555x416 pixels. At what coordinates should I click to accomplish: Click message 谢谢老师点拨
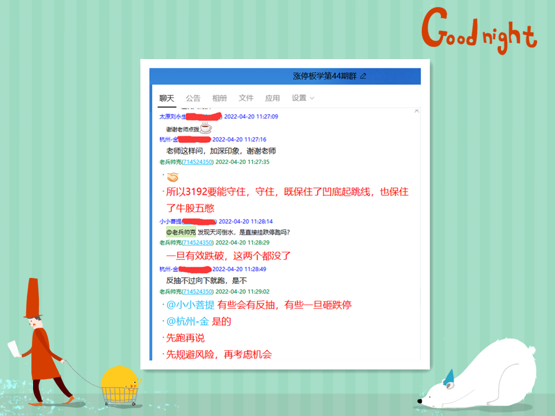point(183,129)
